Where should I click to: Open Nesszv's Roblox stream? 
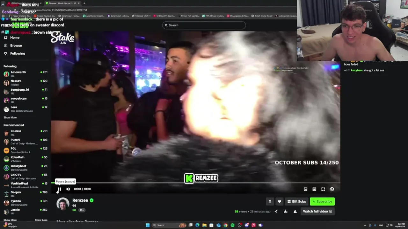[25, 83]
